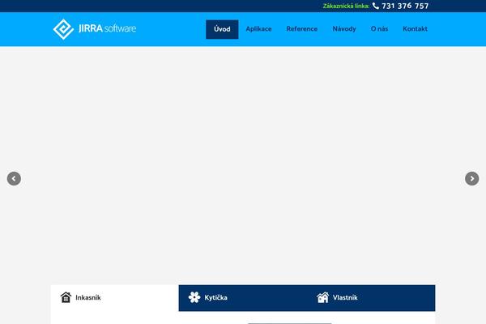Go to O nás page
486x324 pixels.
click(379, 29)
